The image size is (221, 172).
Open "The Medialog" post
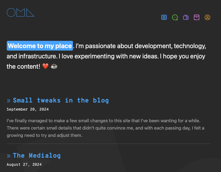[x=36, y=155]
